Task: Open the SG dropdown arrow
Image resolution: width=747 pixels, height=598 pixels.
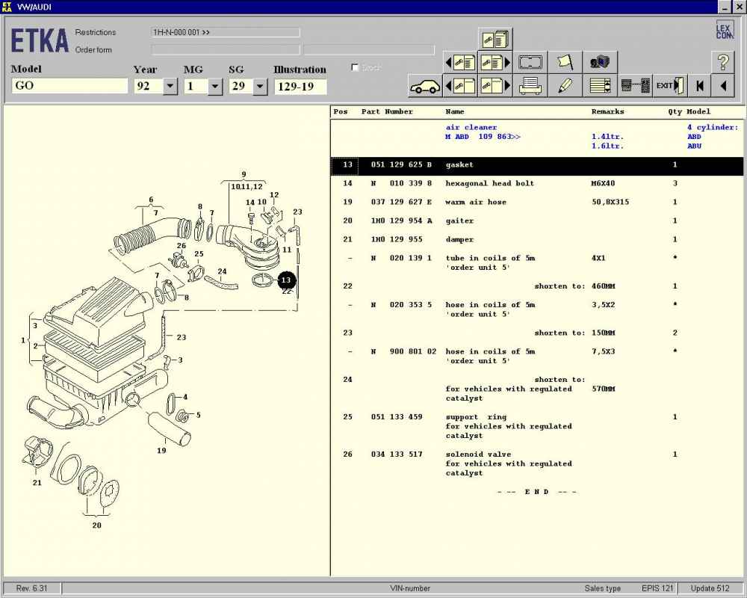Action: 260,86
